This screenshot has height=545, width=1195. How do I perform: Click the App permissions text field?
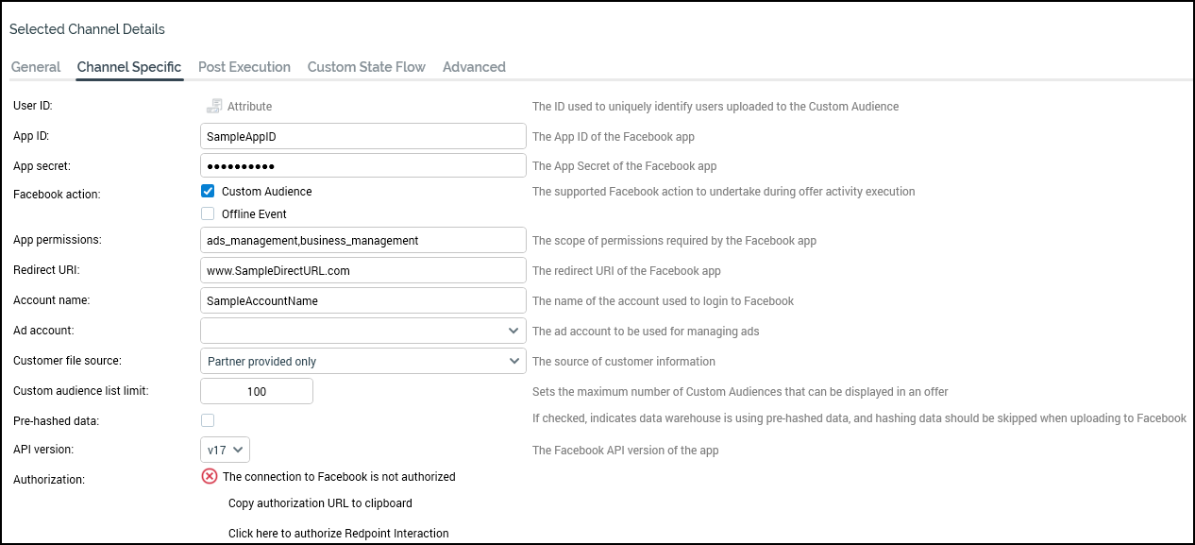[363, 240]
